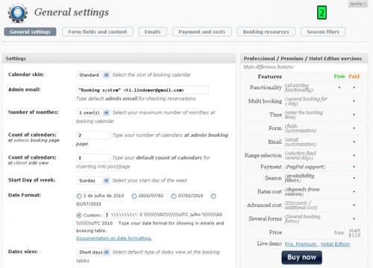Click the Buy now button
This screenshot has height=268, width=373.
point(301,258)
